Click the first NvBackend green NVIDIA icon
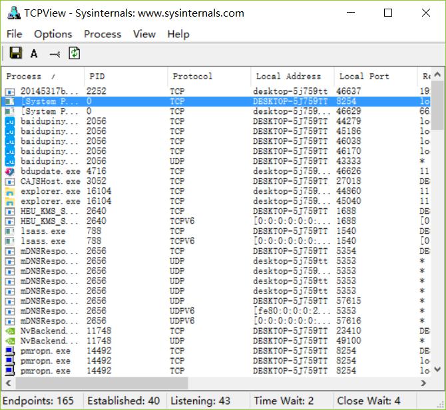The width and height of the screenshot is (446, 410). point(10,331)
